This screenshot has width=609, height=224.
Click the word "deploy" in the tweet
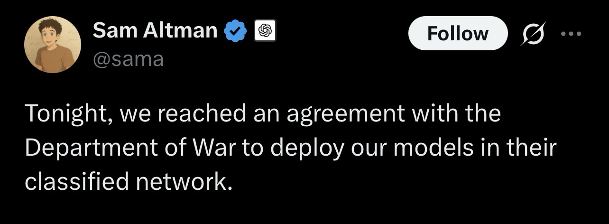307,148
